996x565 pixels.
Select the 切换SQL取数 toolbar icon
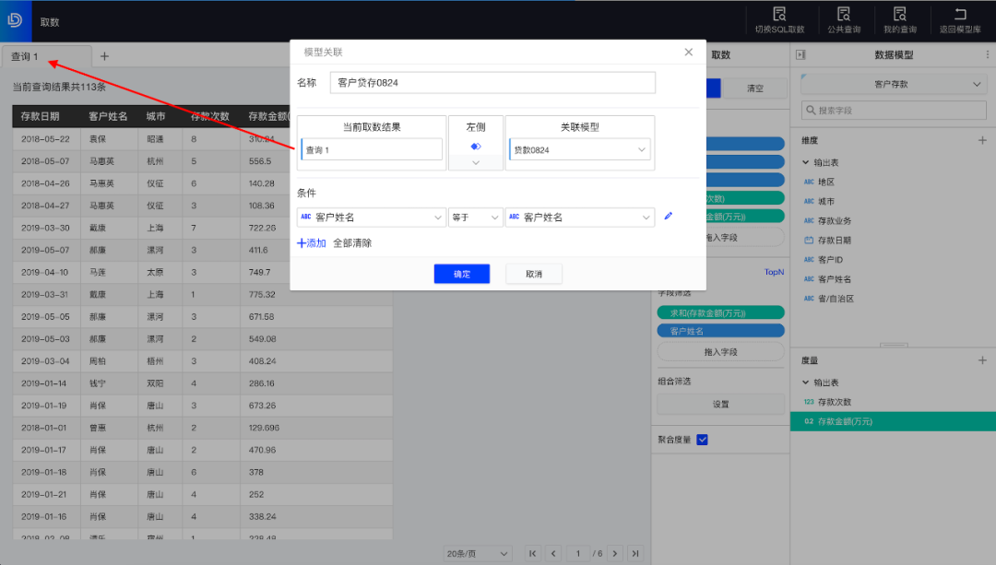(x=779, y=19)
